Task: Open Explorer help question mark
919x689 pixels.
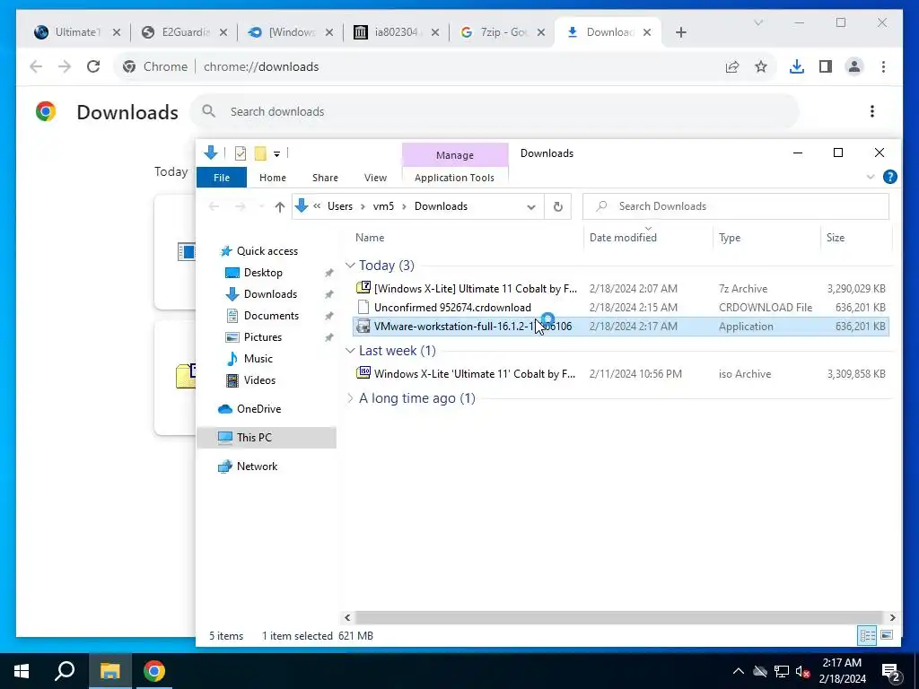Action: [x=889, y=177]
